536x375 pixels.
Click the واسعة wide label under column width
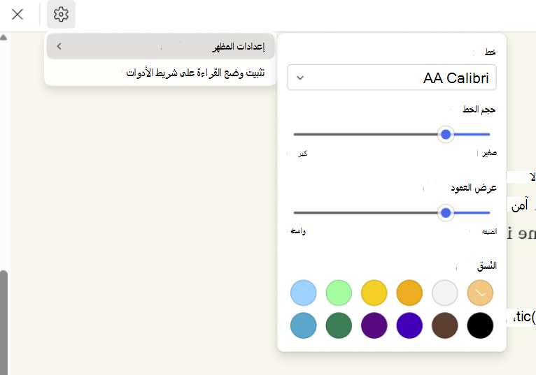pyautogui.click(x=298, y=231)
